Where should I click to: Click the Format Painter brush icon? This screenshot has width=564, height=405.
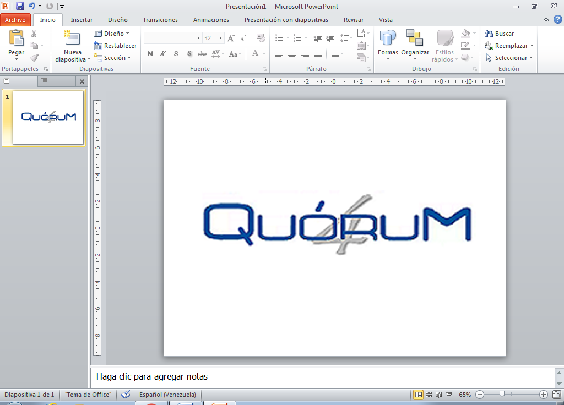click(x=34, y=57)
